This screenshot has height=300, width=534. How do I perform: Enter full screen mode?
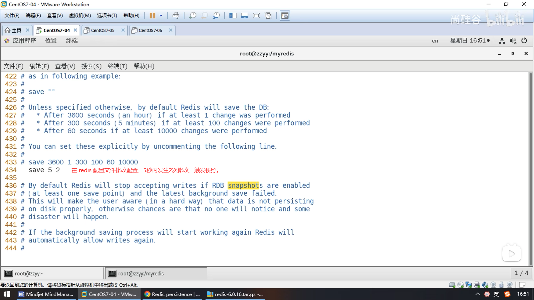pyautogui.click(x=256, y=16)
